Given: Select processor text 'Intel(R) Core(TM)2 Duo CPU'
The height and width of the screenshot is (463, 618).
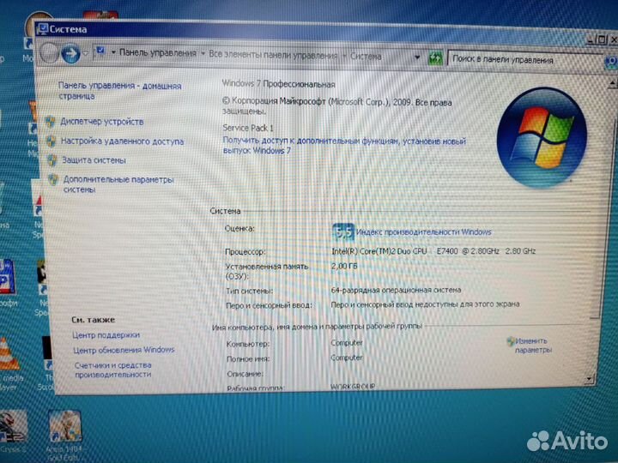Looking at the screenshot, I should [379, 251].
